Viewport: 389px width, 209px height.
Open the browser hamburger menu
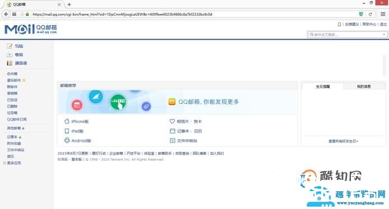383,14
